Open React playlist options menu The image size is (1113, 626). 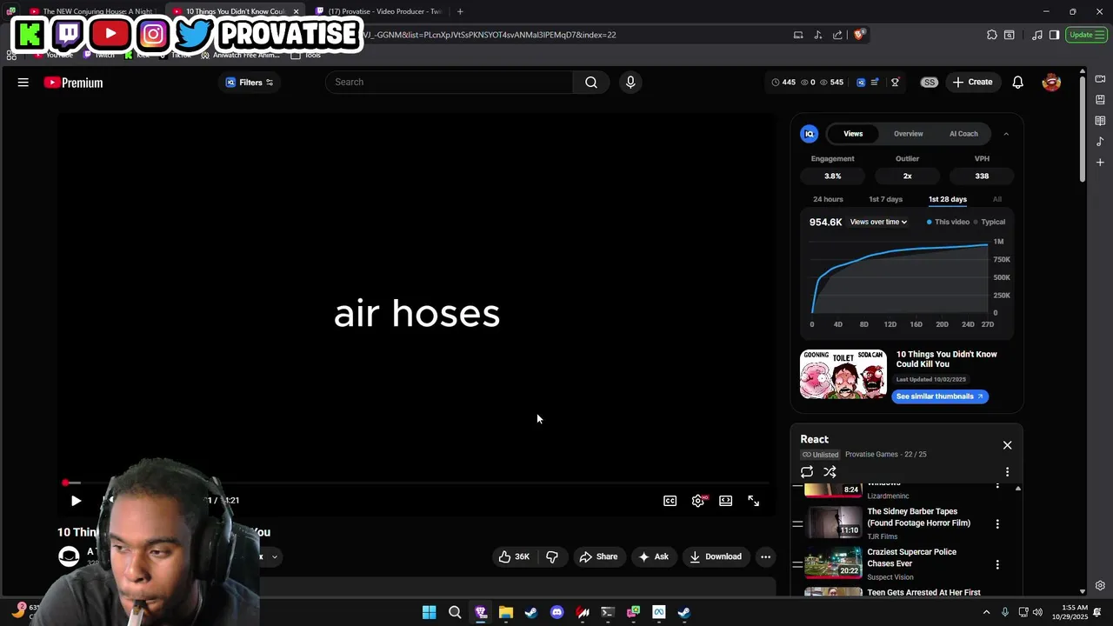tap(1007, 472)
